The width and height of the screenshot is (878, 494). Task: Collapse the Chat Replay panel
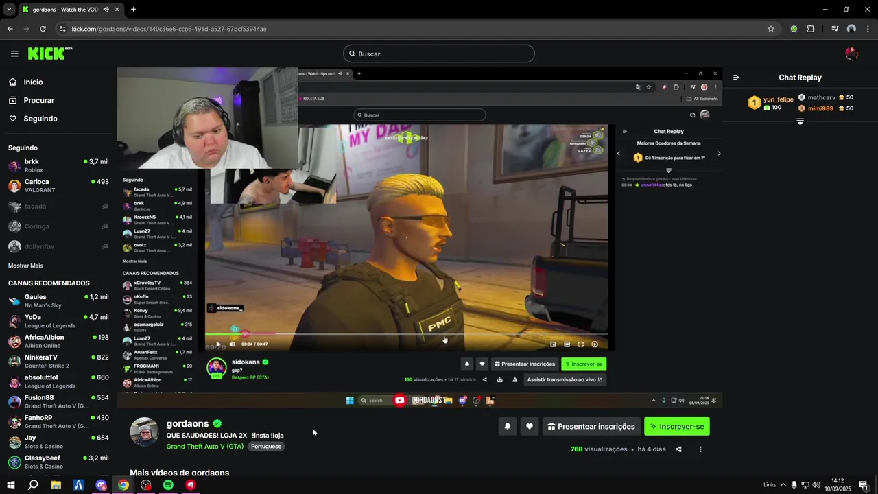coord(736,78)
